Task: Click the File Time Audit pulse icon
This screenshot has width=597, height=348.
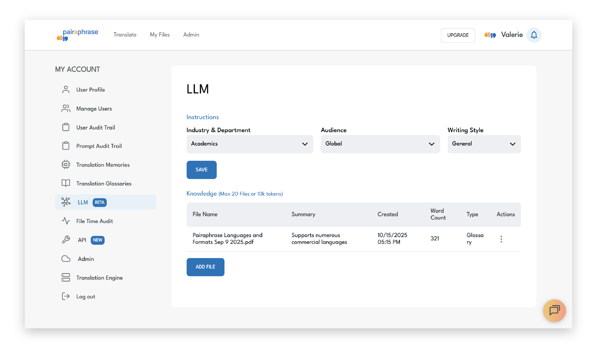Action: (x=66, y=221)
